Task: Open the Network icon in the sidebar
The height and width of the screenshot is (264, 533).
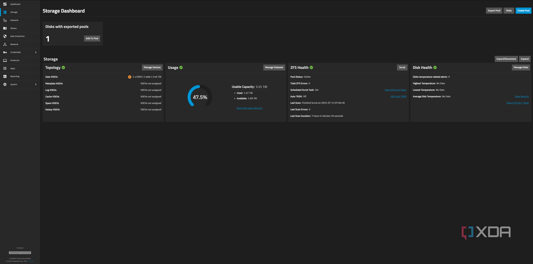Action: (5, 44)
